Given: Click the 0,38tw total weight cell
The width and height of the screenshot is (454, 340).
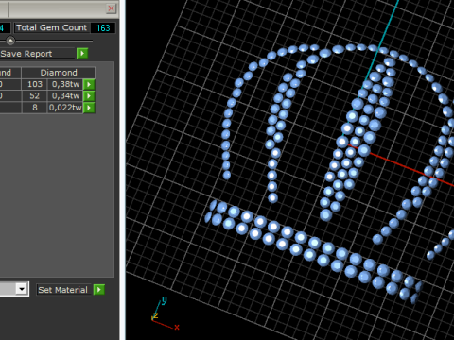Looking at the screenshot, I should coord(65,84).
